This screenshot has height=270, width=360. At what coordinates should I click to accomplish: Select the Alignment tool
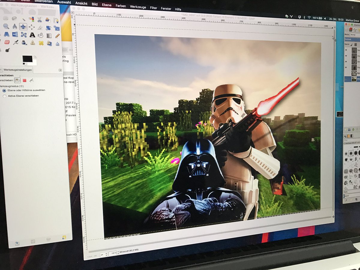32,27
